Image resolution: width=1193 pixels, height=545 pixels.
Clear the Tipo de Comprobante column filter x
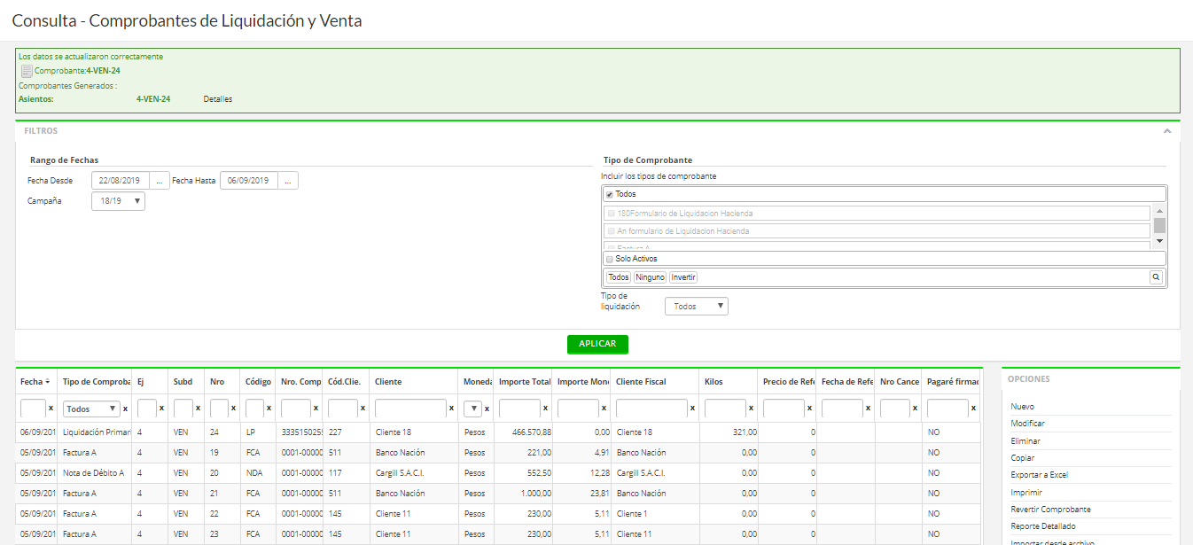coord(125,409)
